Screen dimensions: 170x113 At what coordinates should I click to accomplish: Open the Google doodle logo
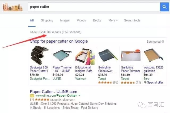[x=13, y=7]
